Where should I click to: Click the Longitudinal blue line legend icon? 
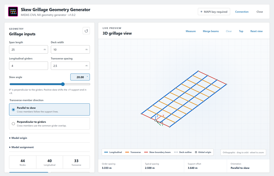106,152
